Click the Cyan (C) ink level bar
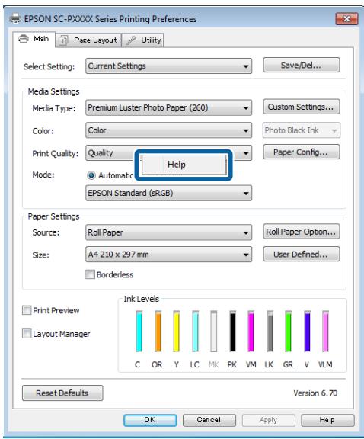The width and height of the screenshot is (364, 439). tap(139, 332)
